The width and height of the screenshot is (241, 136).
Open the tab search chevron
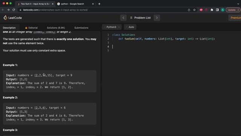pos(238,4)
